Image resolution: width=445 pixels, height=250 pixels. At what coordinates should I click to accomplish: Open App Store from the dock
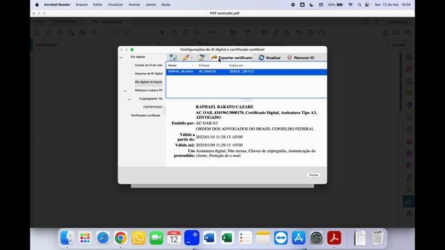tap(298, 237)
